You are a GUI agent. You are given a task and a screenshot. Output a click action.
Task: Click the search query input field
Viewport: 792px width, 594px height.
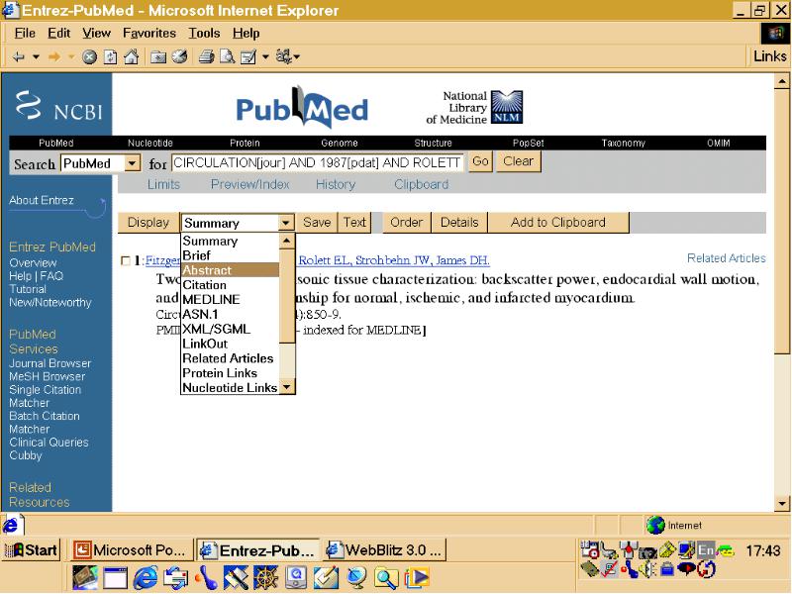(x=317, y=163)
